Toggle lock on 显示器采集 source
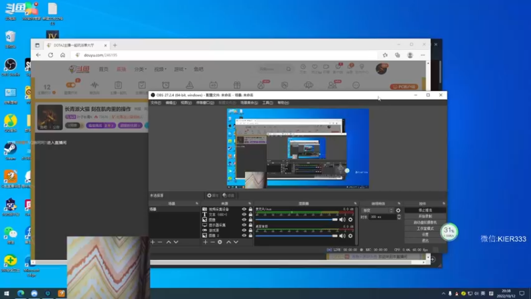This screenshot has width=531, height=299. point(250,225)
